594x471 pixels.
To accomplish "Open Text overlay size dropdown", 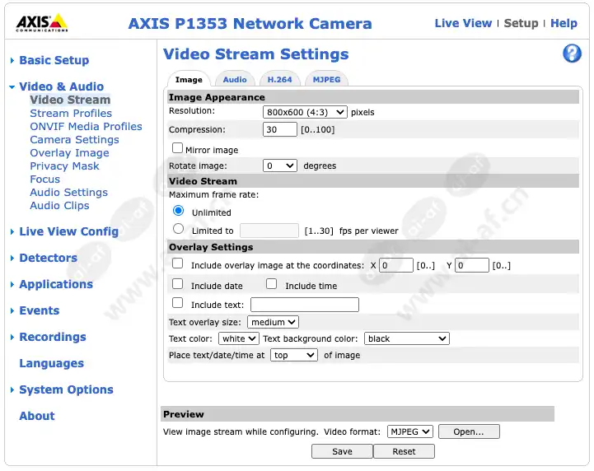I will pyautogui.click(x=273, y=322).
